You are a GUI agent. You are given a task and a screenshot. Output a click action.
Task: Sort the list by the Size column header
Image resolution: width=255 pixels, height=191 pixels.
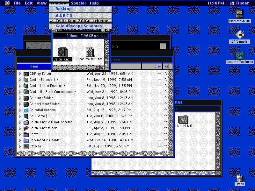tap(152, 66)
